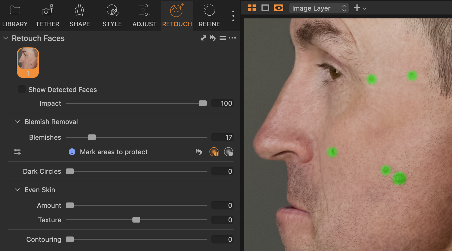Screen dimensions: 452x251
Task: Click the add protection brush icon
Action: (214, 152)
